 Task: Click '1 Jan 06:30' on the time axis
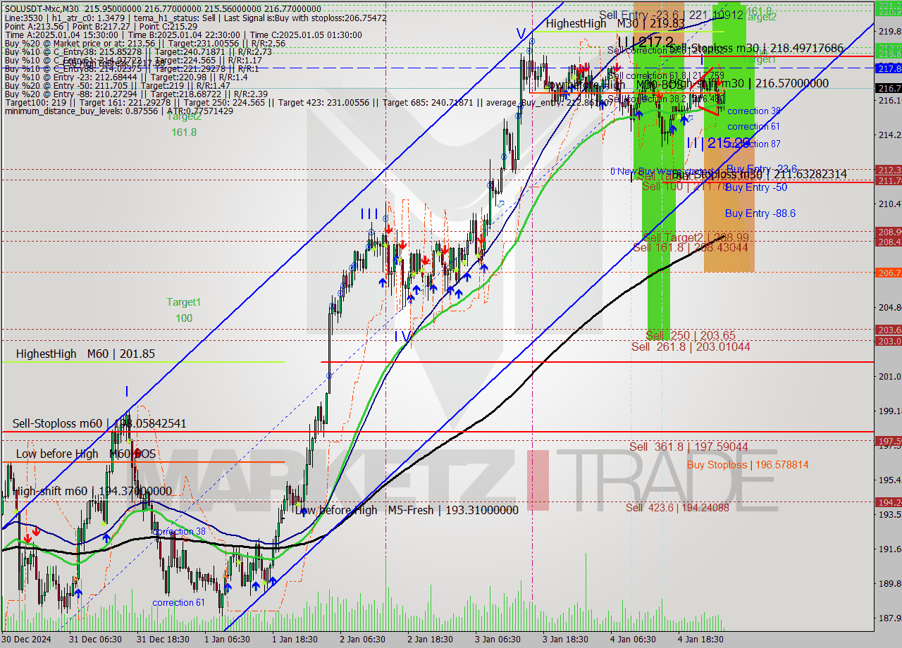click(x=227, y=640)
